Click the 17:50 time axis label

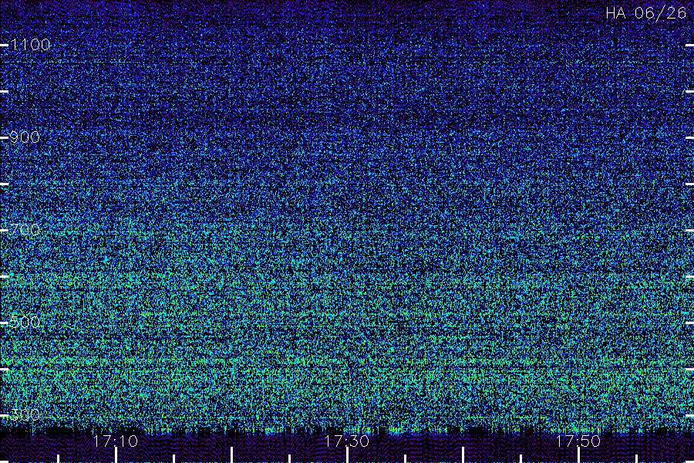pos(578,441)
